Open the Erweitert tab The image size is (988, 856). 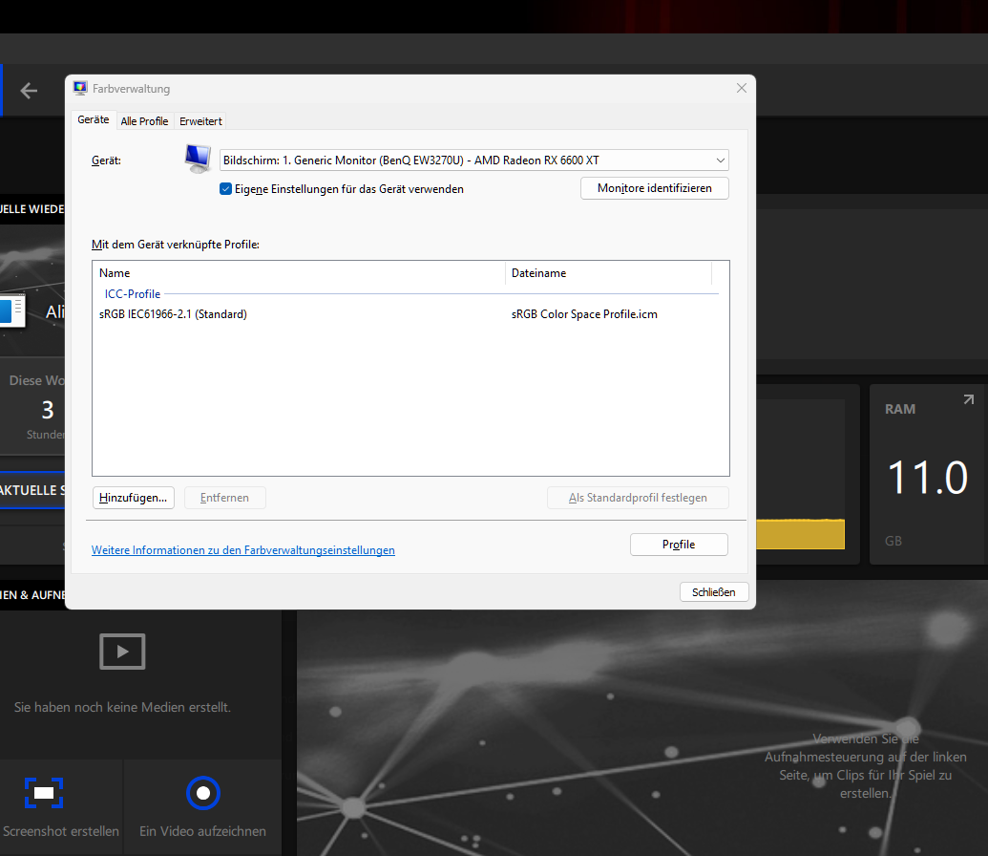(x=200, y=121)
